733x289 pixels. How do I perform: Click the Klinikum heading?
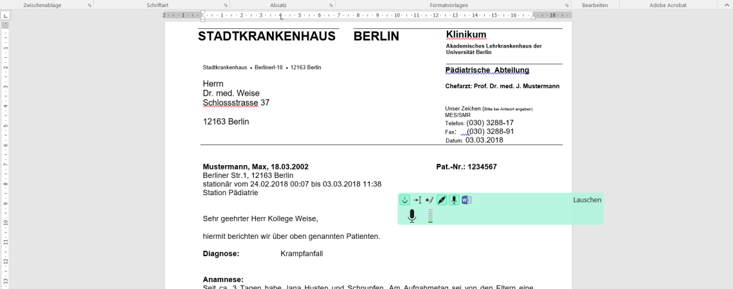466,35
